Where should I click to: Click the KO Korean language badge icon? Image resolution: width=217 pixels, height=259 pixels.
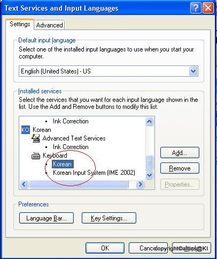pos(26,130)
